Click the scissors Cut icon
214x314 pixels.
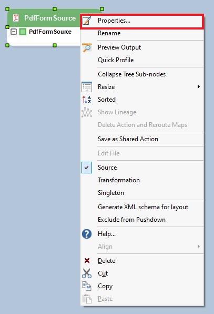pos(87,273)
